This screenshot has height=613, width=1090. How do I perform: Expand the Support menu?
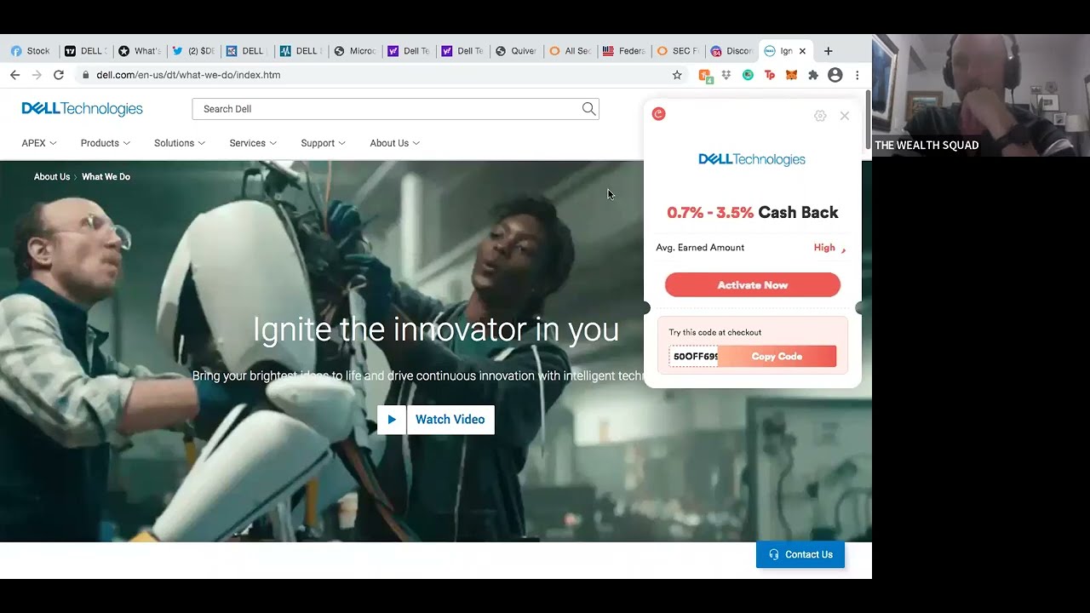[x=323, y=143]
